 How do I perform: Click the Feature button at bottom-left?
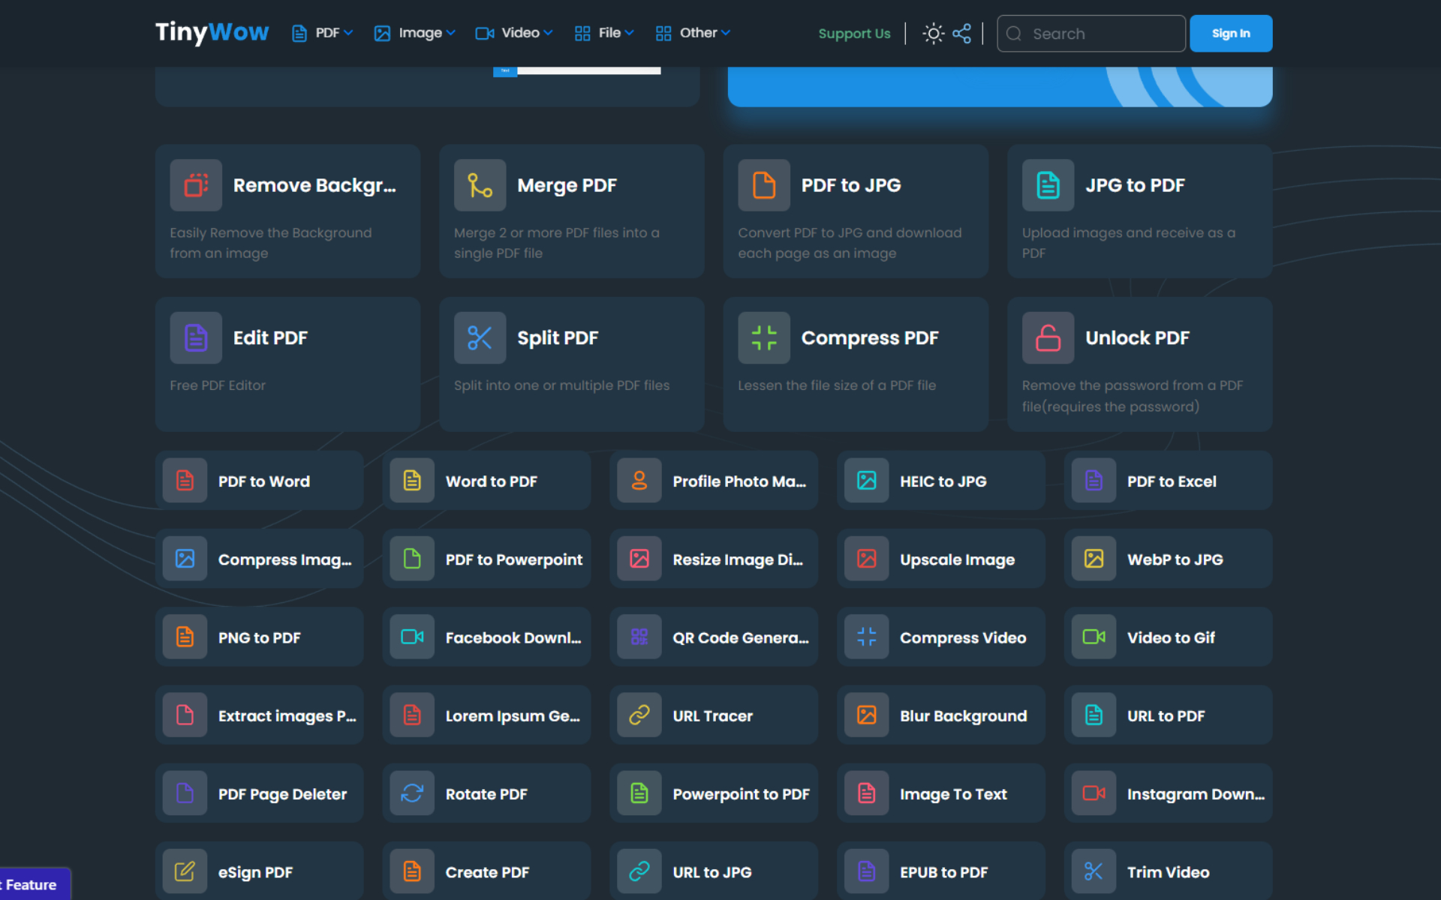coord(35,884)
